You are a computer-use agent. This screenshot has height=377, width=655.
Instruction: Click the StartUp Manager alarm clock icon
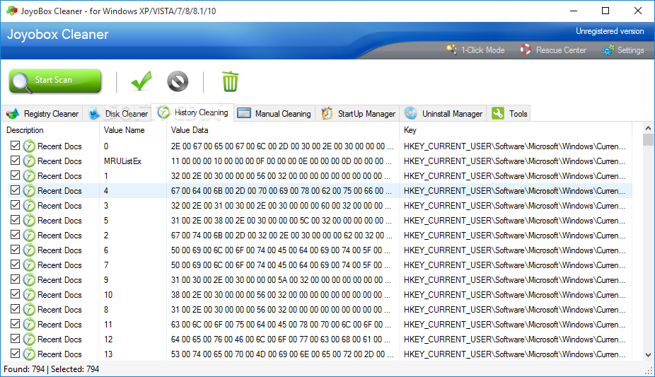point(327,114)
